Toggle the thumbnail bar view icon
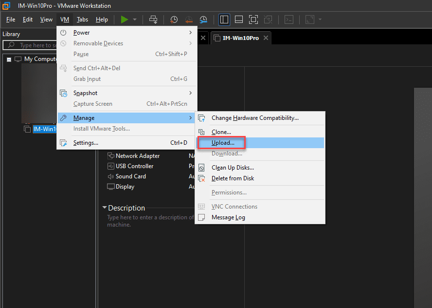Image resolution: width=432 pixels, height=308 pixels. pos(238,19)
